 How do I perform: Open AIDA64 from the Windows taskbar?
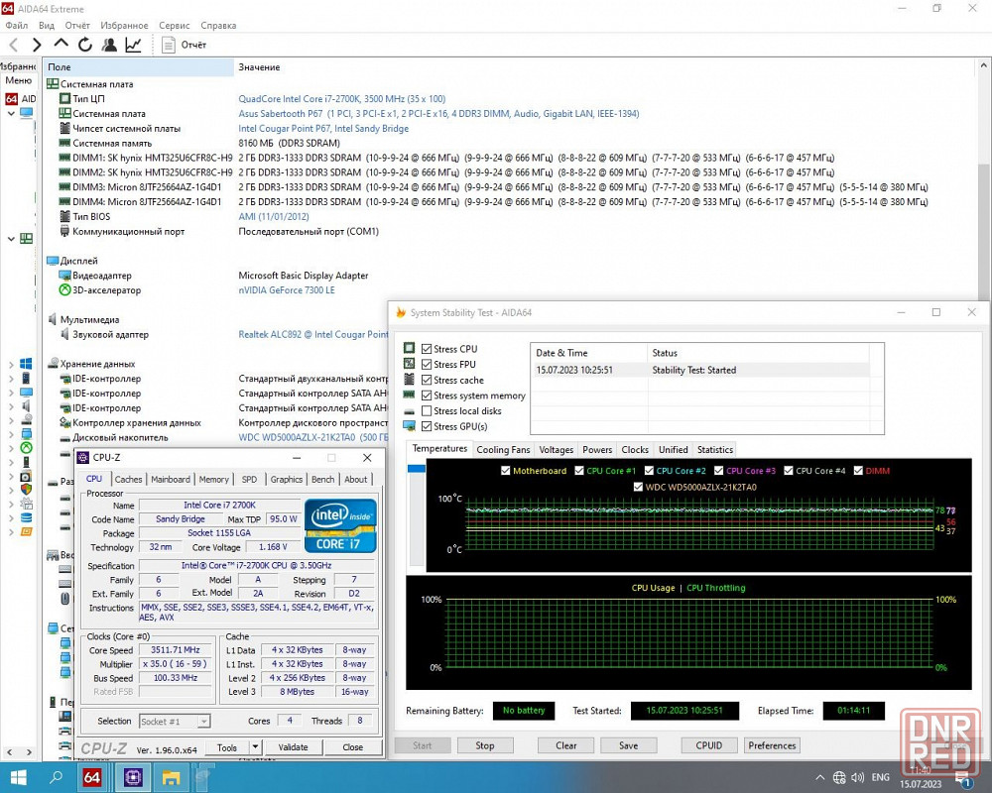click(91, 777)
